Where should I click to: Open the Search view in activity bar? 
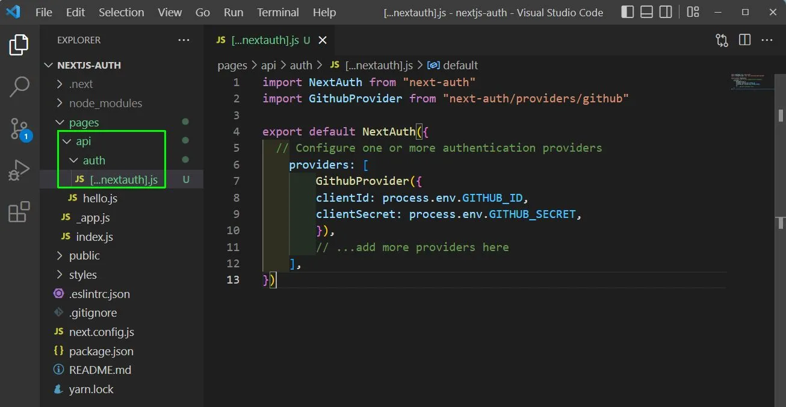pyautogui.click(x=19, y=87)
